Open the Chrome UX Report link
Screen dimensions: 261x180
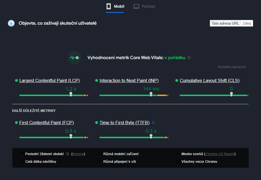pos(220,154)
